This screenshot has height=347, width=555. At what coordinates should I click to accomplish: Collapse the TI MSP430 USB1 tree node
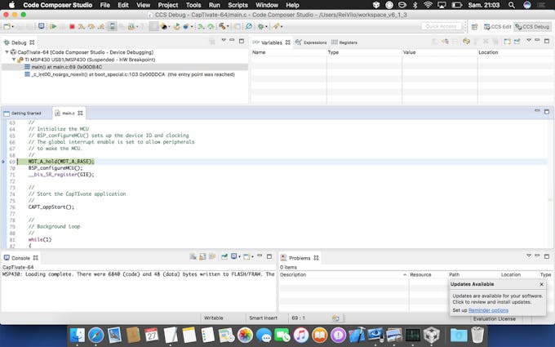(x=13, y=60)
